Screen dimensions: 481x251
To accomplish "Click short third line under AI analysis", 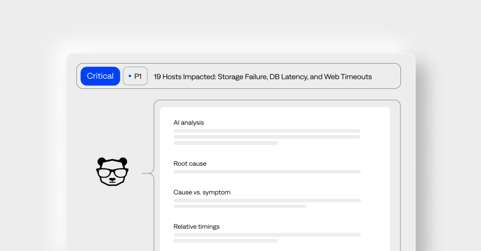I will 226,143.
